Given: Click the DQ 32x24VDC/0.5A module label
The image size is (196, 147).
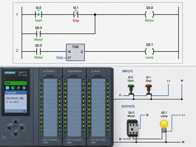Looking at the screenshot, I should pos(74,71).
